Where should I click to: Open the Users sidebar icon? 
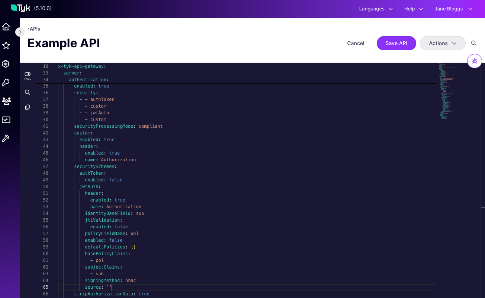[x=6, y=101]
